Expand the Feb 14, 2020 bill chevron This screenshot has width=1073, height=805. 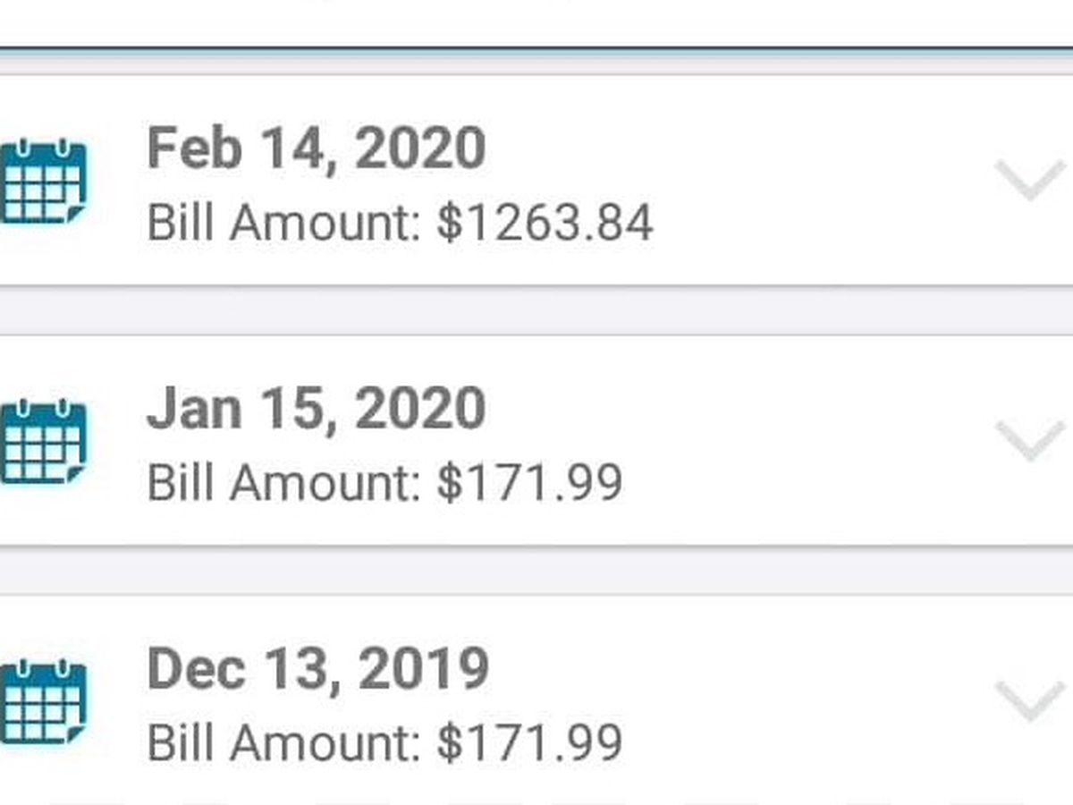coord(1030,180)
